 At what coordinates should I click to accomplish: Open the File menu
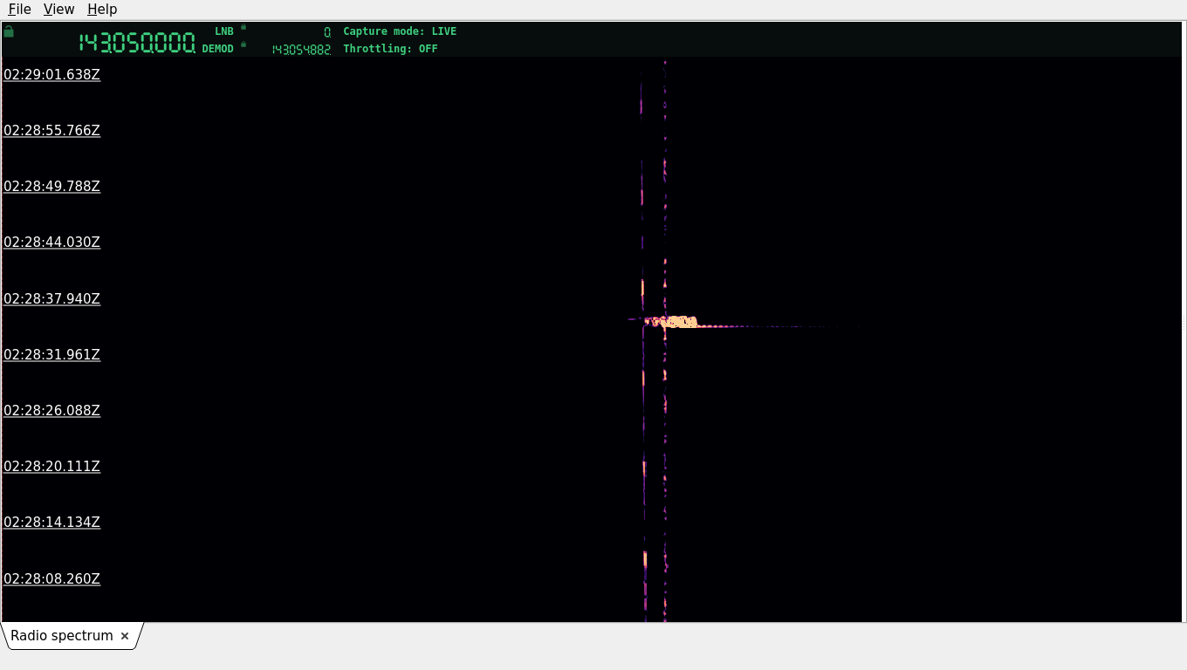point(19,9)
